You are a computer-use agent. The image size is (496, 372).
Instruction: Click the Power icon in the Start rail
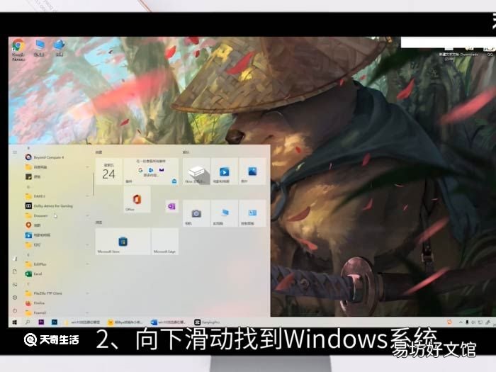[15, 310]
